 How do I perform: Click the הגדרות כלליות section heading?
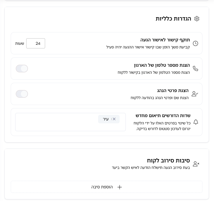[173, 19]
